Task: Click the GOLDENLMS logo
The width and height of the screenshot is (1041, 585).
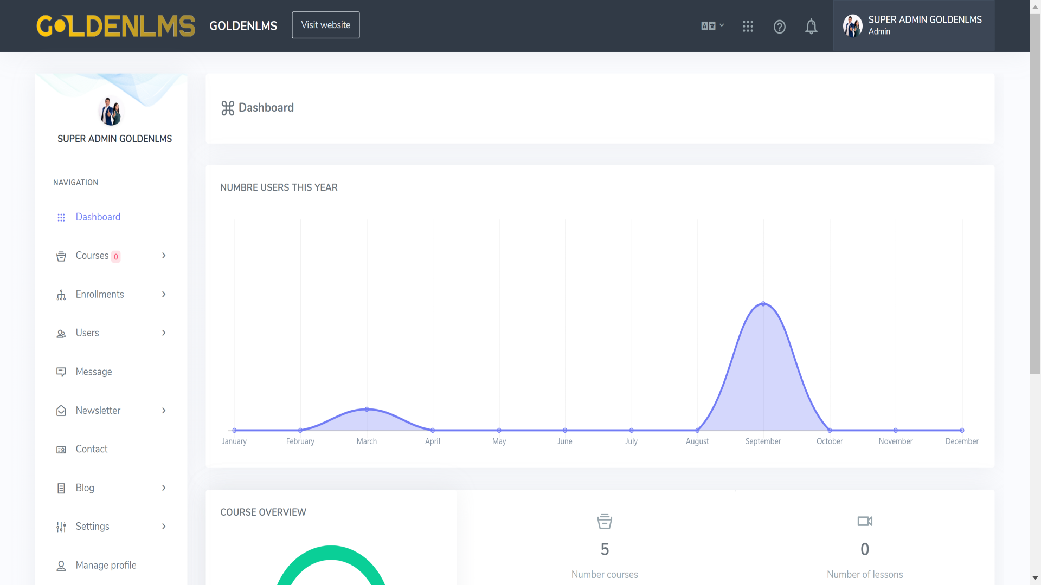Action: [116, 26]
